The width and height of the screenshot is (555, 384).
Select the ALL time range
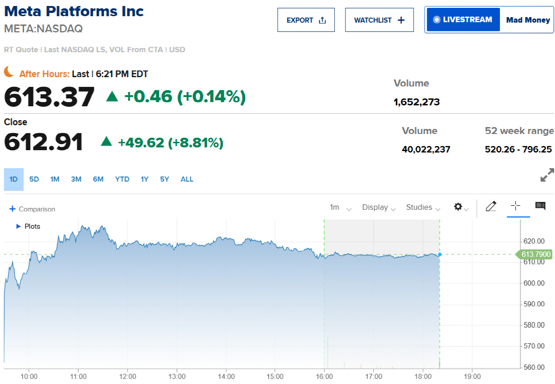click(187, 179)
